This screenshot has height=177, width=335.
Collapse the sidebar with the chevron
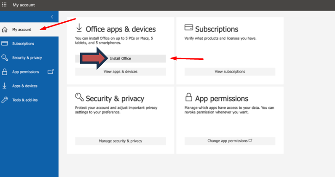click(x=52, y=17)
